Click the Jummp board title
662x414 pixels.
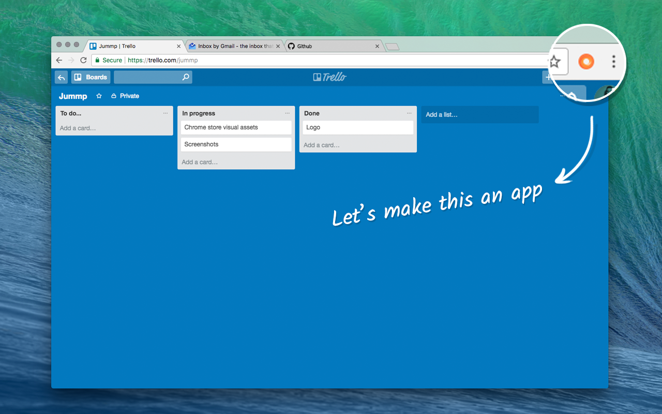coord(73,96)
